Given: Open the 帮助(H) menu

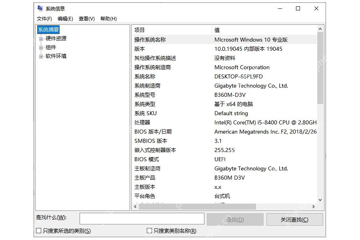Looking at the screenshot, I should (x=108, y=19).
